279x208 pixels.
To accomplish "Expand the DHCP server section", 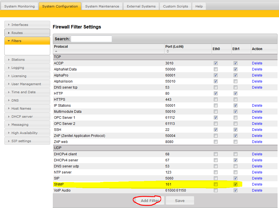I will pyautogui.click(x=27, y=116).
